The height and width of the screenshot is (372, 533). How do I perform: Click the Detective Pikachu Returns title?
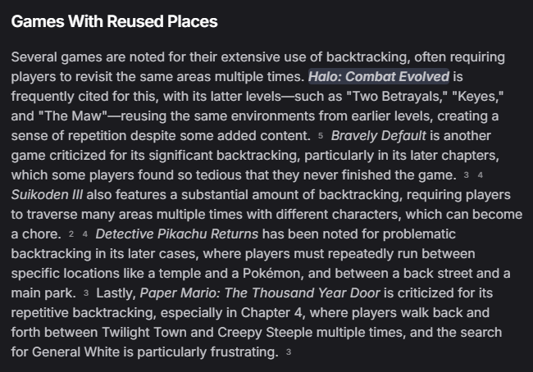pos(177,234)
